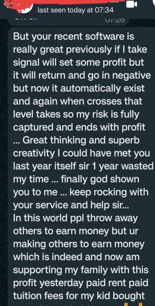Tap the line 'making others to earn money'
The width and height of the screenshot is (155, 306).
point(79,244)
